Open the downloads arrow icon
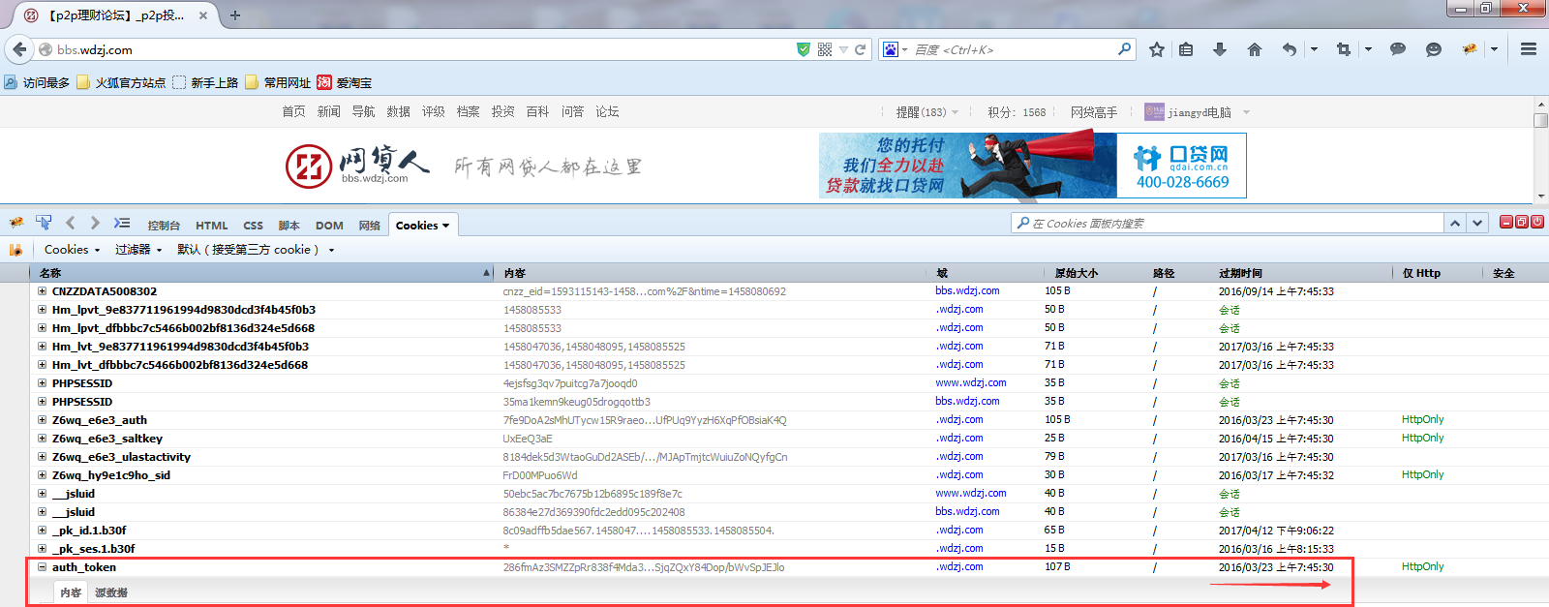1549x607 pixels. coord(1220,49)
